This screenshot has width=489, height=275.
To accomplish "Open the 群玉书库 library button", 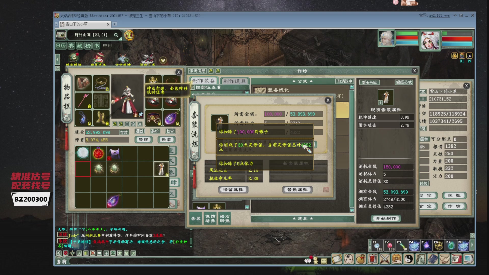I will click(369, 82).
